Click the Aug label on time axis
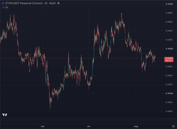 (136, 126)
